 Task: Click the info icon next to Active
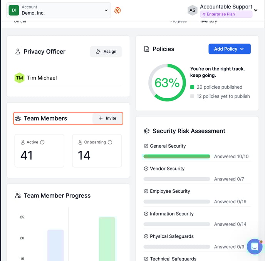(42, 142)
